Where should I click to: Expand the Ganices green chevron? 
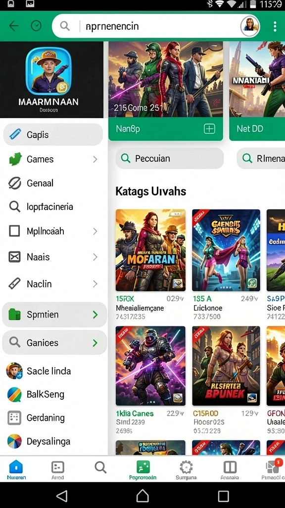[95, 343]
